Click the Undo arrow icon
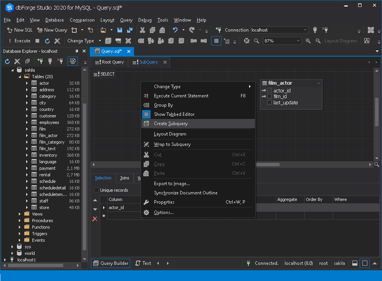This screenshot has width=382, height=281. [x=175, y=30]
